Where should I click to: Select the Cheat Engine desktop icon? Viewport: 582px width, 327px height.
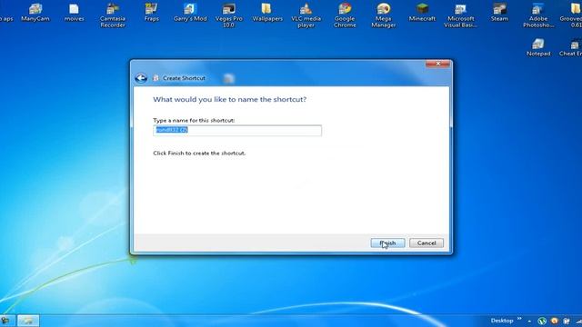pos(572,47)
